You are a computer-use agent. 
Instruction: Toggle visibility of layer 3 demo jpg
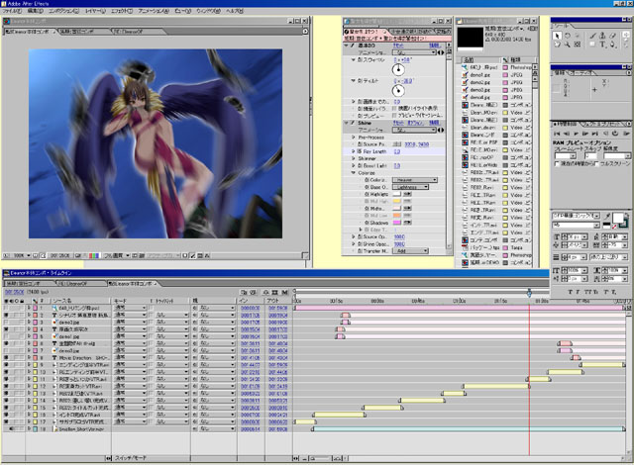click(x=6, y=323)
